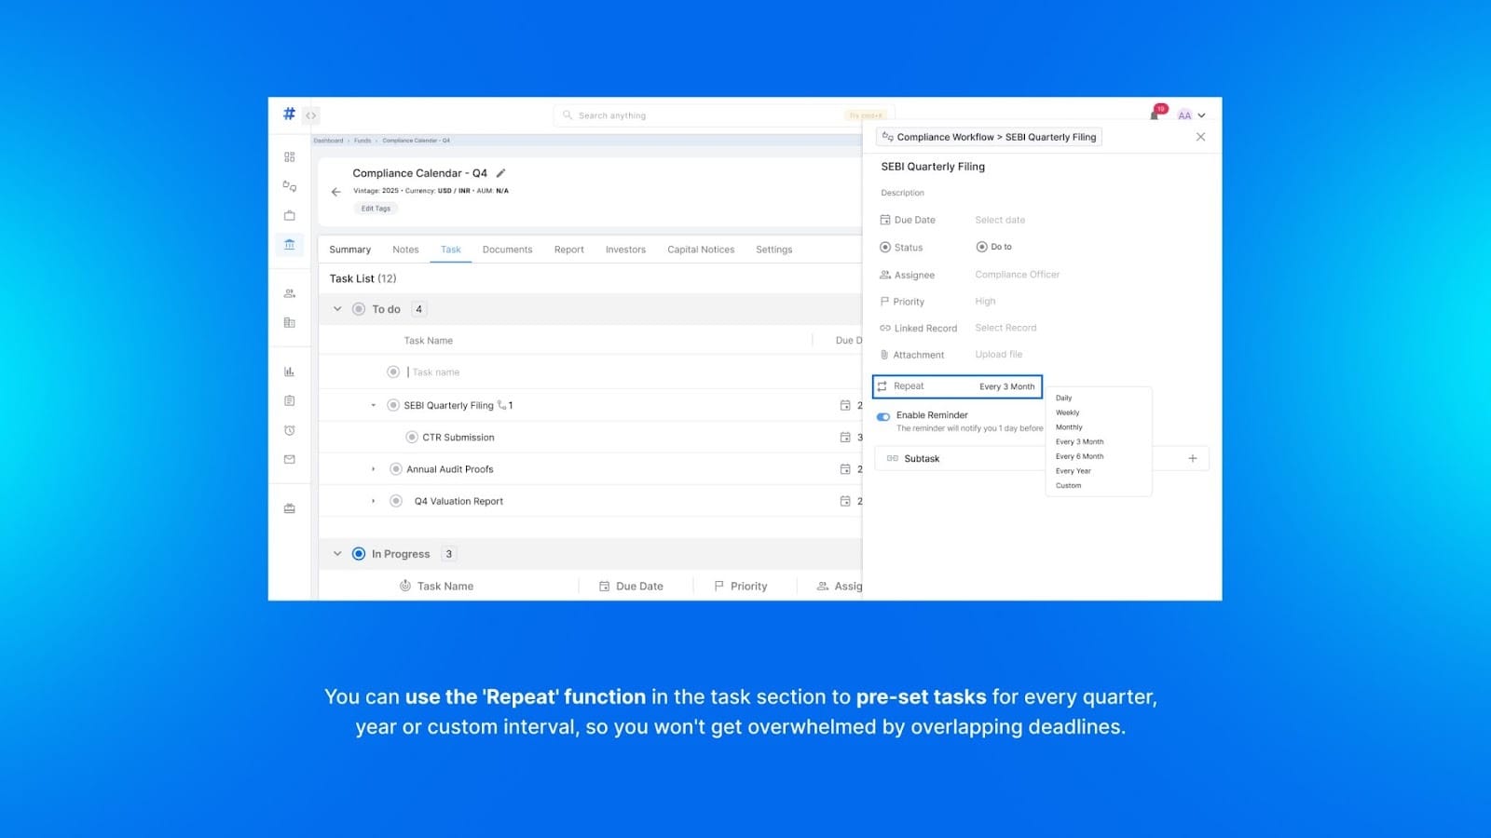
Task: Click the Edit Tags button
Action: (x=376, y=209)
